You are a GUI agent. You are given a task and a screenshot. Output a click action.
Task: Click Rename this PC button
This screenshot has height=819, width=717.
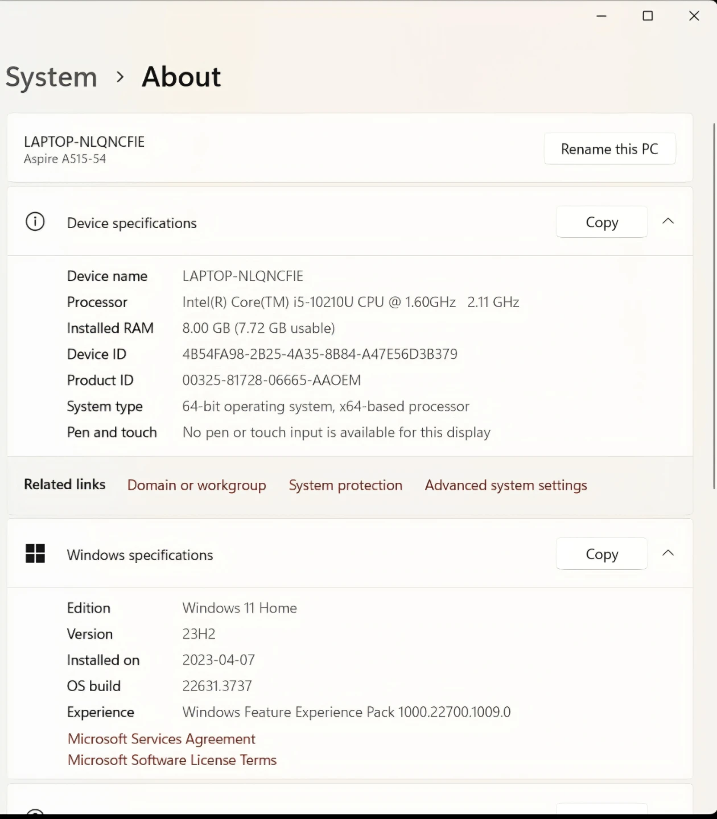coord(609,149)
